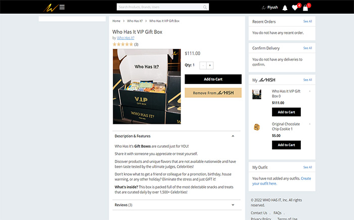Image resolution: width=354 pixels, height=220 pixels.
Task: Open the hamburger menu icon
Action: (x=62, y=7)
